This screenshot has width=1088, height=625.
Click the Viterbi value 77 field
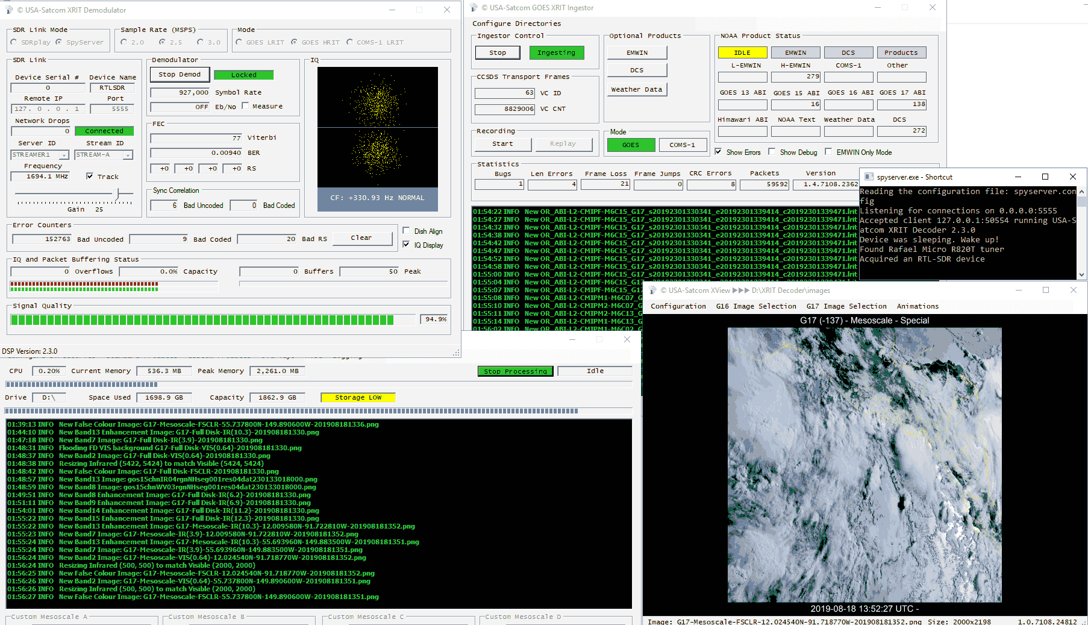(196, 138)
